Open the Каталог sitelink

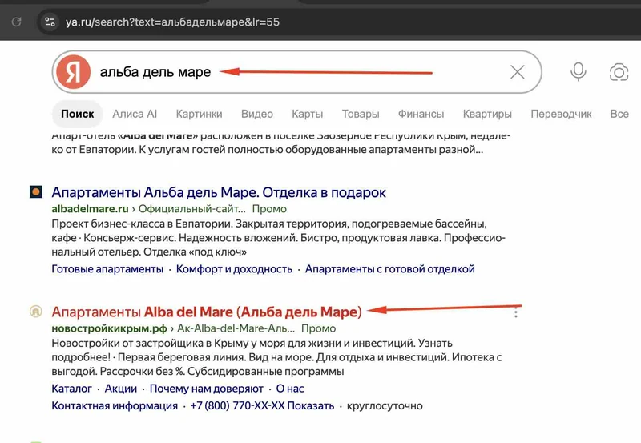72,389
